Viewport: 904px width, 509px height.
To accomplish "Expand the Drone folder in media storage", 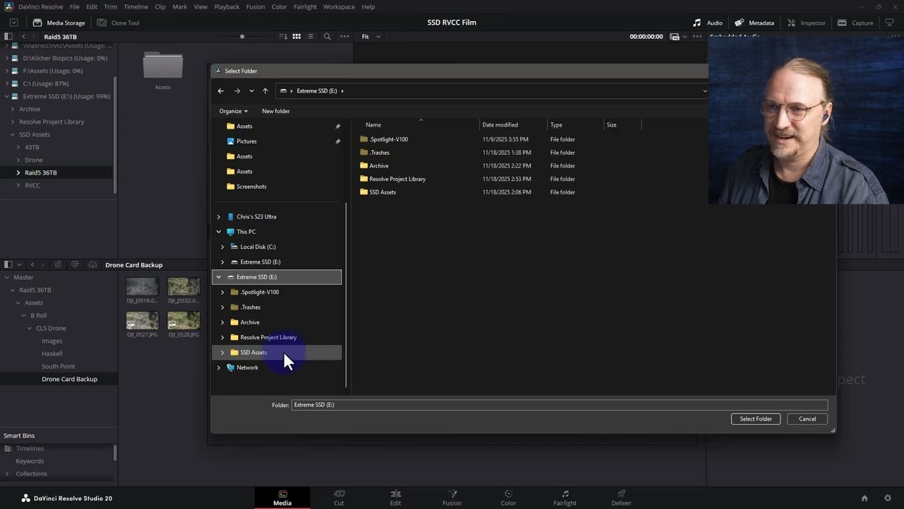I will click(18, 160).
